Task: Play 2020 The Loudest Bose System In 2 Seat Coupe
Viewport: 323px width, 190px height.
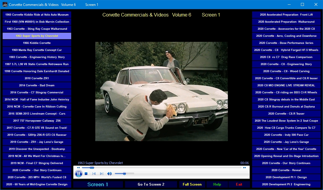Action: [286, 121]
